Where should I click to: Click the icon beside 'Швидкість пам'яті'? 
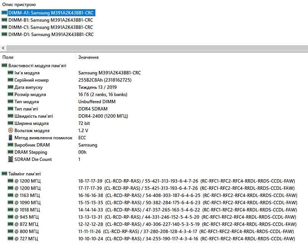click(10, 116)
